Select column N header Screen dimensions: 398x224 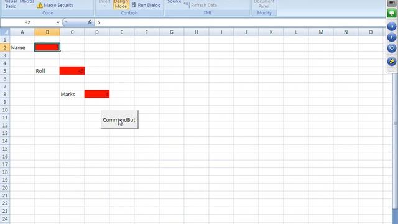pyautogui.click(x=346, y=32)
